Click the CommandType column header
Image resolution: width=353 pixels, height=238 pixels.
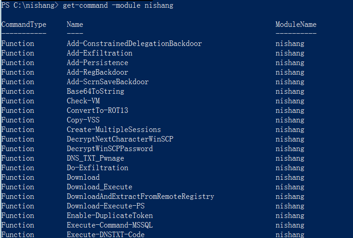pos(24,24)
